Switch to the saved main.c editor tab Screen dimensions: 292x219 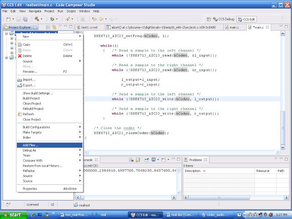[234, 27]
